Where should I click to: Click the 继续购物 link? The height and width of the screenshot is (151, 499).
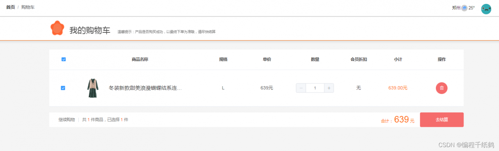67,120
